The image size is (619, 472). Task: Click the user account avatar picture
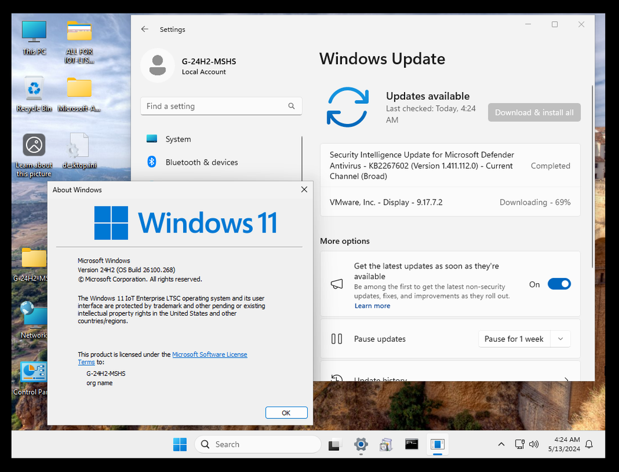click(x=158, y=65)
